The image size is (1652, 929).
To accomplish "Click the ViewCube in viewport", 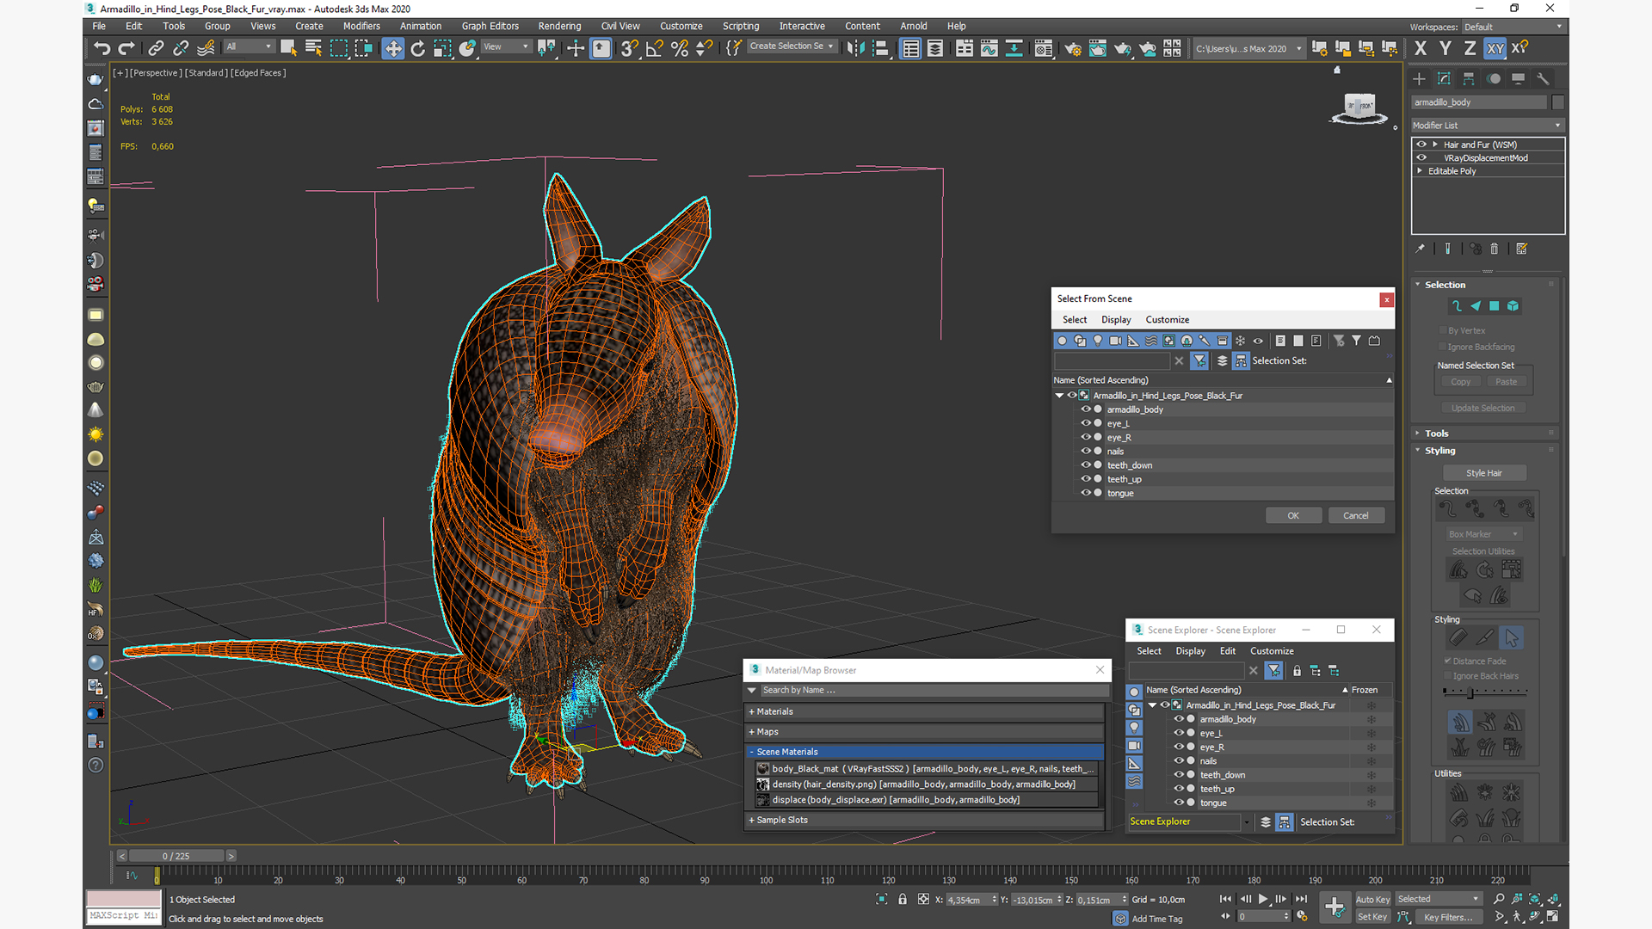I will point(1359,108).
